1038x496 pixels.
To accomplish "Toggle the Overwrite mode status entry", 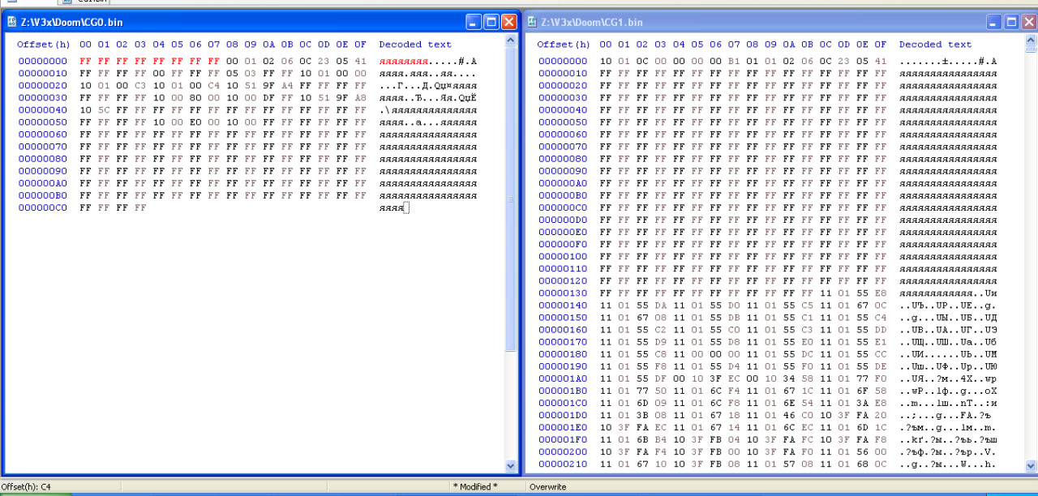I will (548, 486).
